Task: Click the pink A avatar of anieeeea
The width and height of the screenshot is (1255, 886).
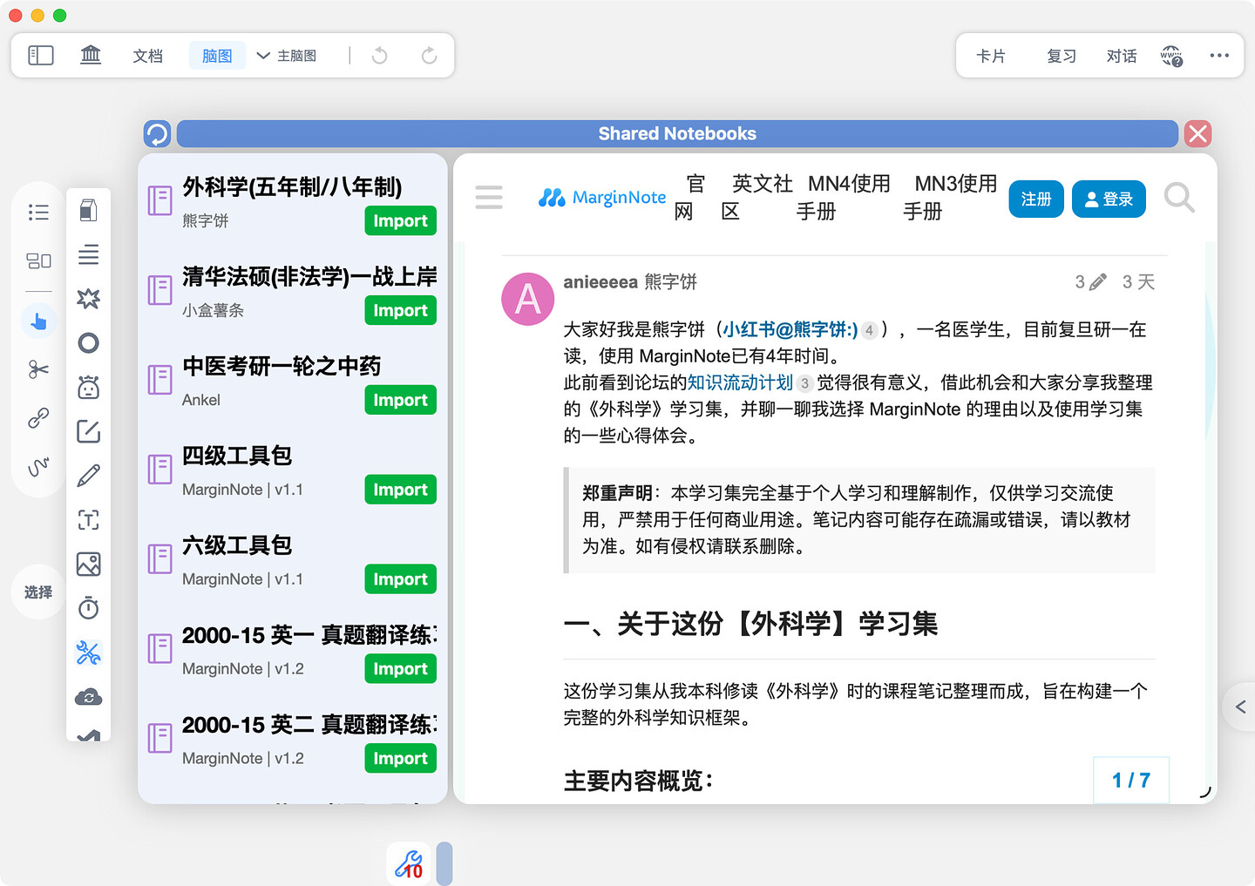Action: point(528,299)
